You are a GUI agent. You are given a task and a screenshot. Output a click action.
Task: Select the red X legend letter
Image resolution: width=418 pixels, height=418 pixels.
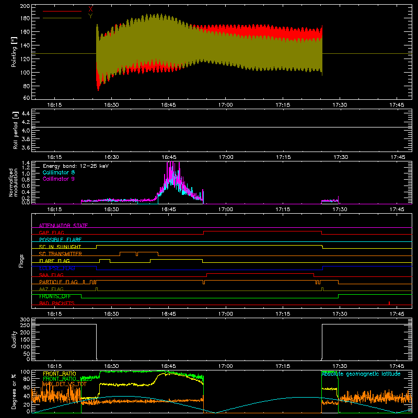pyautogui.click(x=90, y=9)
